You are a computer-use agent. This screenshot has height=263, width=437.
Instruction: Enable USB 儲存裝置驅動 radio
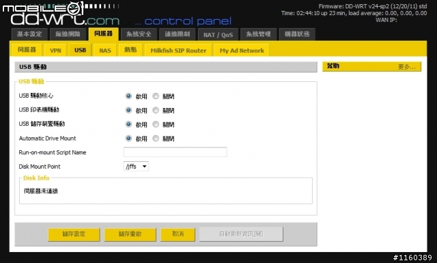point(128,124)
